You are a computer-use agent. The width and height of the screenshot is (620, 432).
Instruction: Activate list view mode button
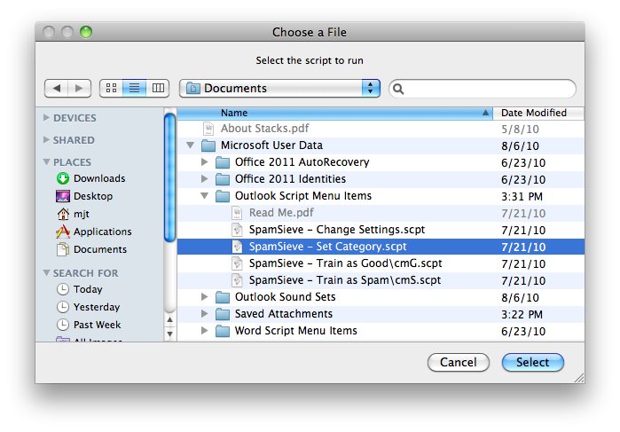coord(135,88)
